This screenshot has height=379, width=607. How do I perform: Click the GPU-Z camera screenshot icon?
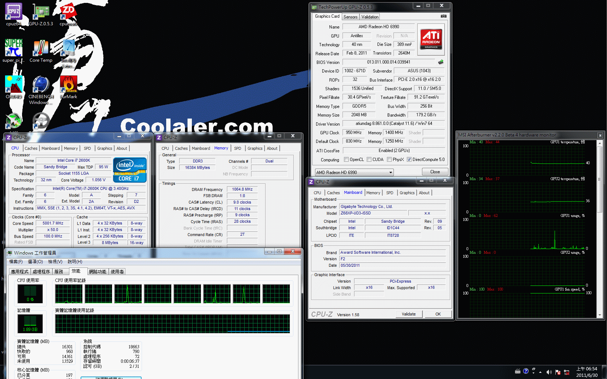444,16
